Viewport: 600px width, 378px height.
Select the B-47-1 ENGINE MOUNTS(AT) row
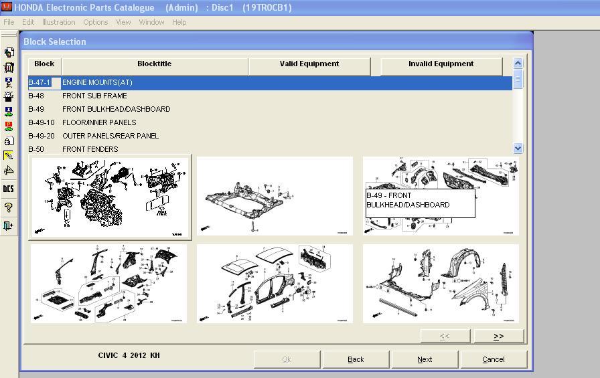click(x=270, y=82)
